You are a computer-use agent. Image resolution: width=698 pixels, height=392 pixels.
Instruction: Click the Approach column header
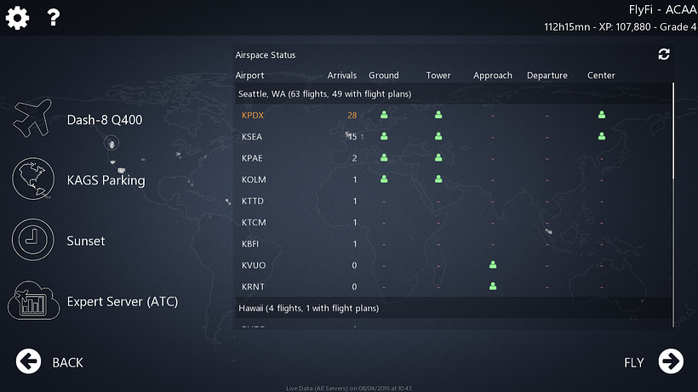(493, 76)
